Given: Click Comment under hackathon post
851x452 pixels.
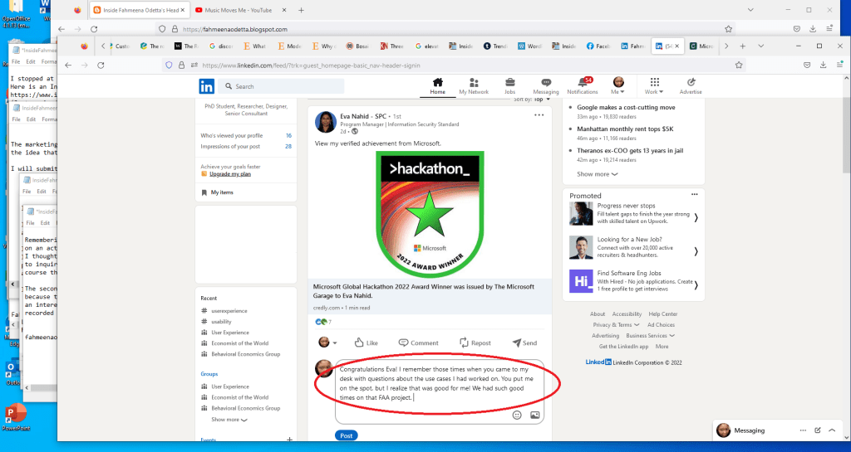Looking at the screenshot, I should (x=418, y=343).
